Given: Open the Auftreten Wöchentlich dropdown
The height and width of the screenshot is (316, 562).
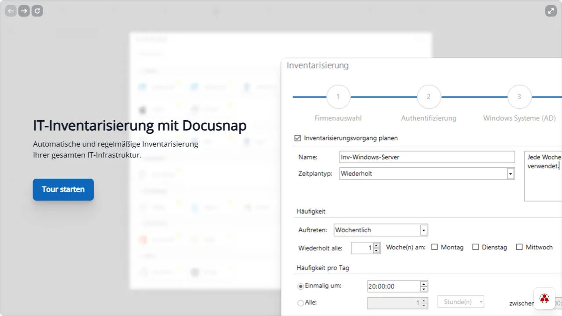Looking at the screenshot, I should tap(424, 230).
